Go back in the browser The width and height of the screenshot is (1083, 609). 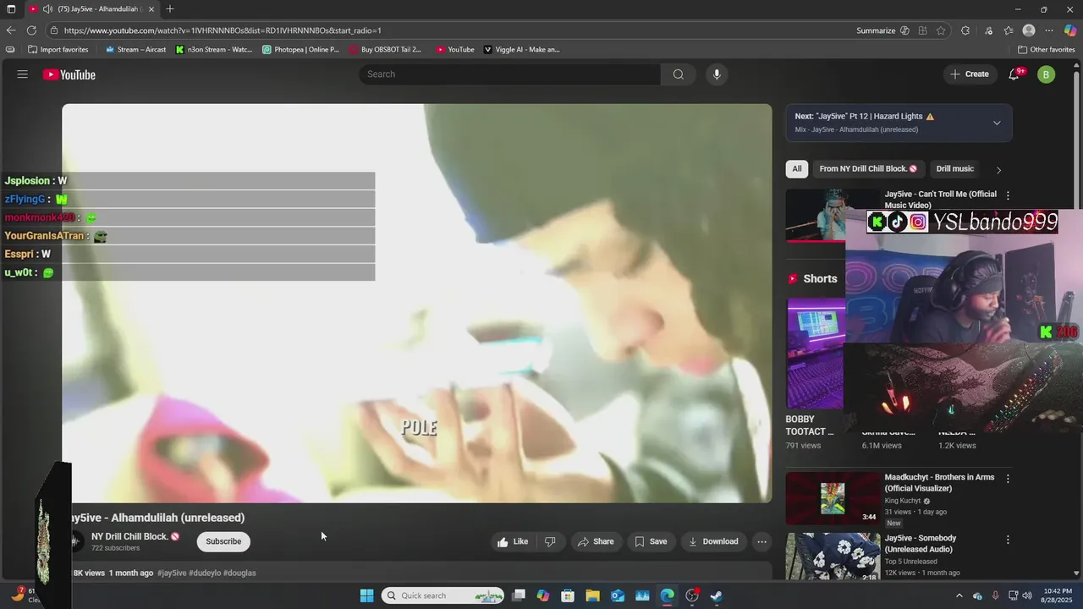pos(11,30)
